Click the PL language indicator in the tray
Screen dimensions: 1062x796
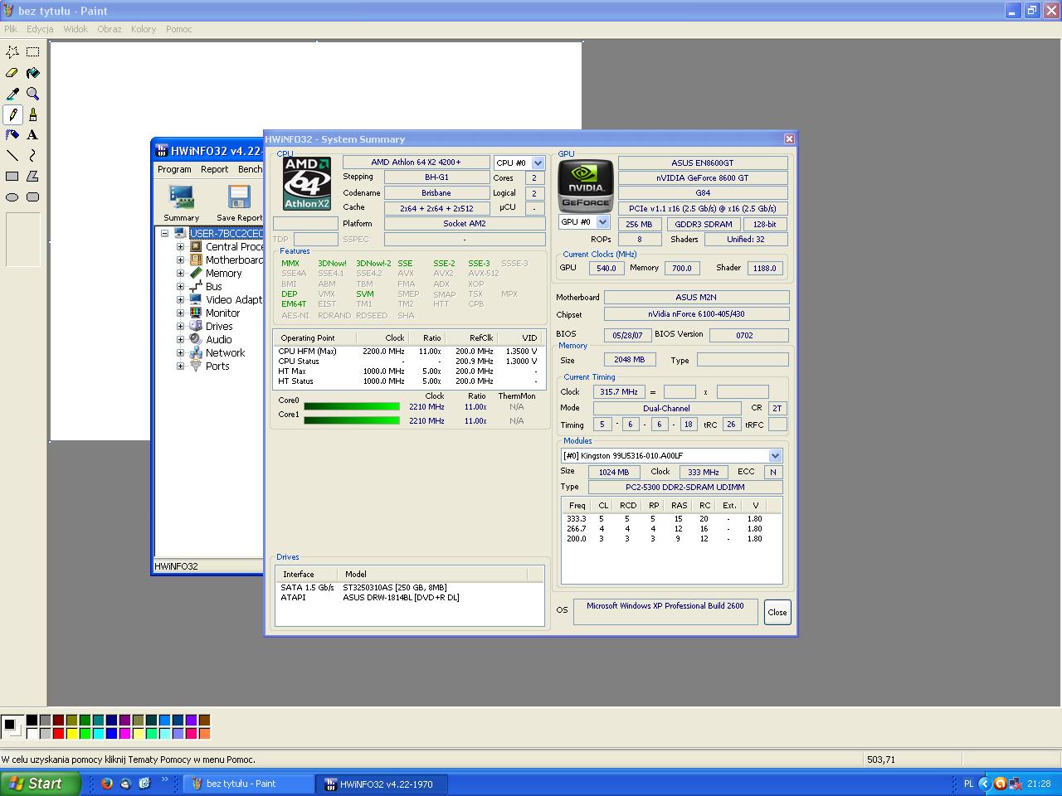pyautogui.click(x=968, y=784)
